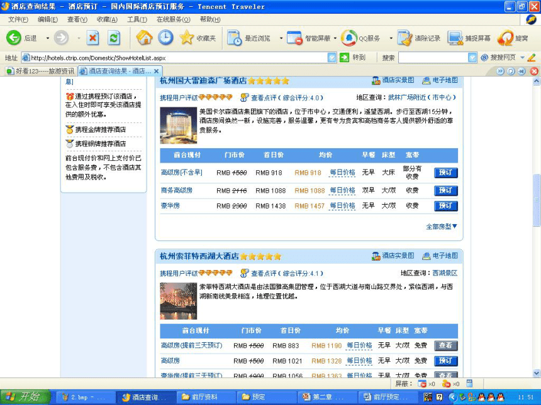Click the 杭州国大雷迪森广场酒店 photo thumbnail
This screenshot has width=541, height=405.
pos(179,126)
